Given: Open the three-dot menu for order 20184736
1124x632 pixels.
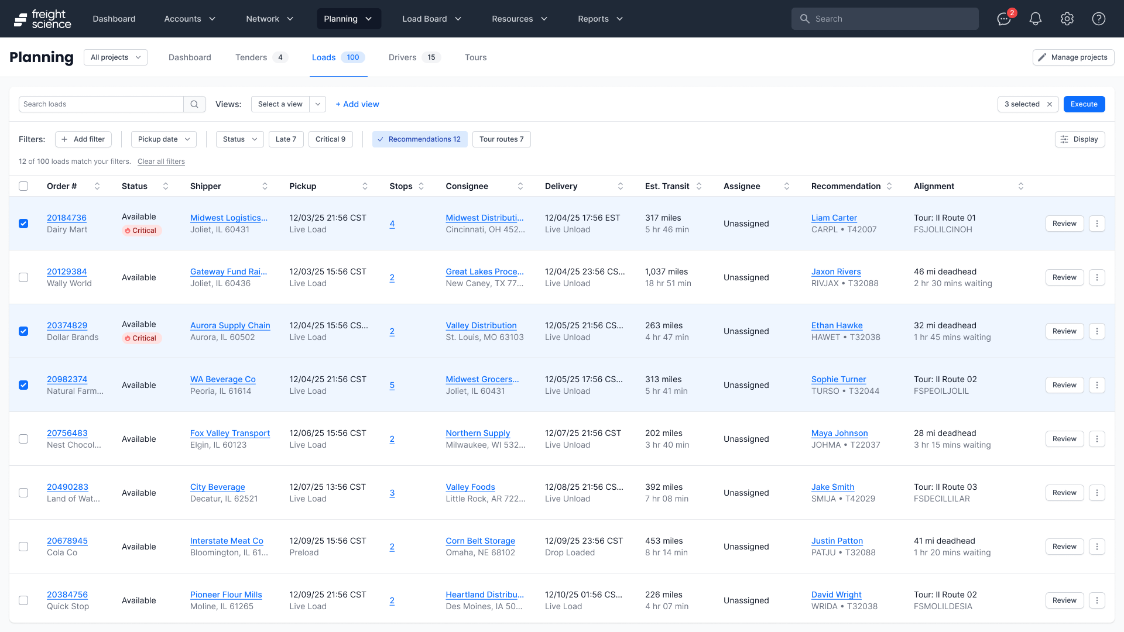Looking at the screenshot, I should pos(1097,224).
